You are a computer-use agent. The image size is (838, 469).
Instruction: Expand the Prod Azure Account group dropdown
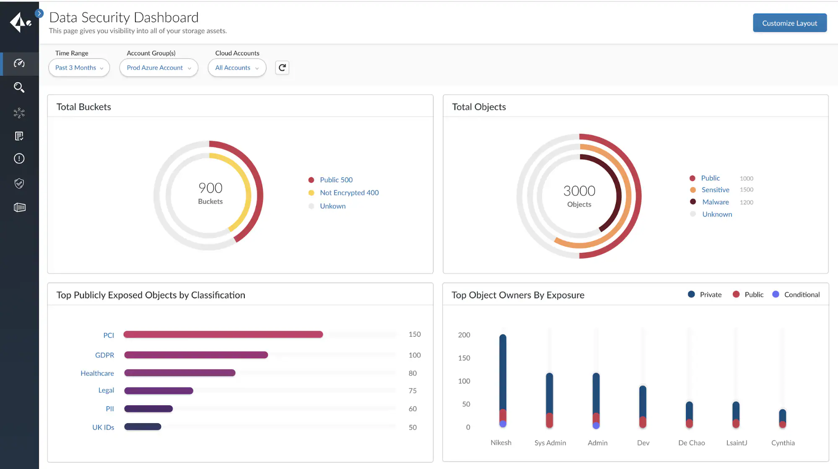(158, 68)
